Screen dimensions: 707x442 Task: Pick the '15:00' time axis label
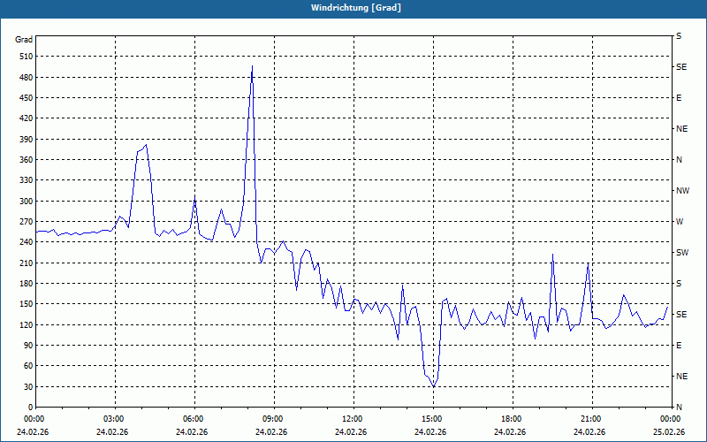click(x=433, y=419)
